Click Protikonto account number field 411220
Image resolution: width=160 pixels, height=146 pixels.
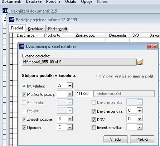84,94
